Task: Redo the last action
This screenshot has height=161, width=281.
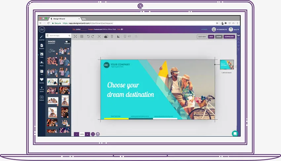Action: point(93,37)
